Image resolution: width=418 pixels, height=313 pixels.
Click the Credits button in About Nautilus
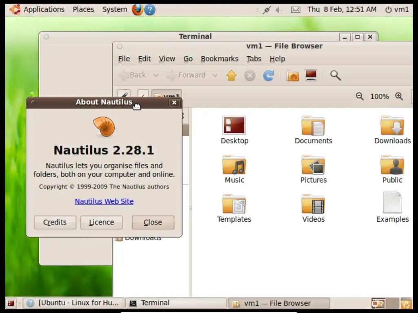pyautogui.click(x=55, y=222)
